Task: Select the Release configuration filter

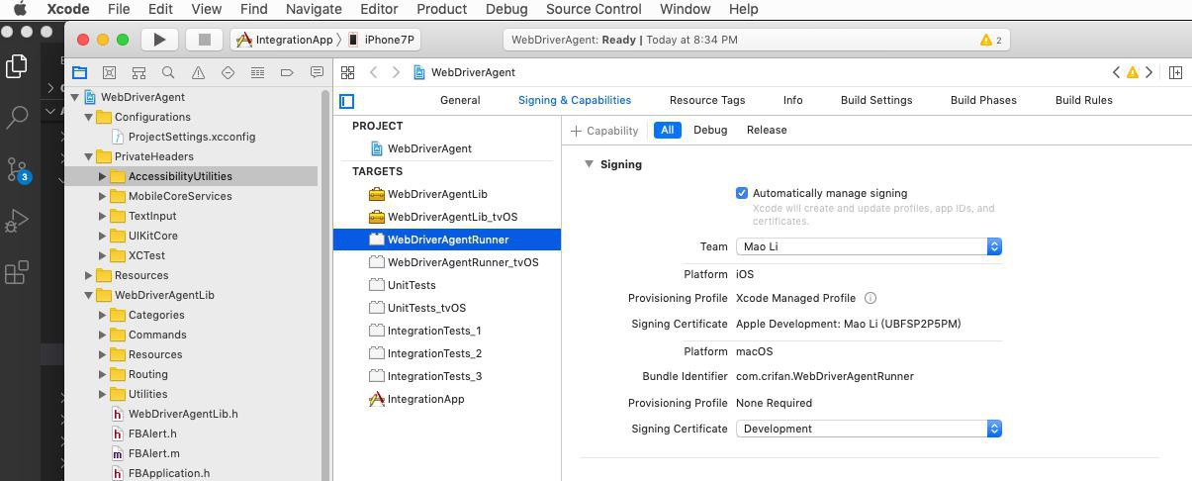Action: tap(767, 130)
